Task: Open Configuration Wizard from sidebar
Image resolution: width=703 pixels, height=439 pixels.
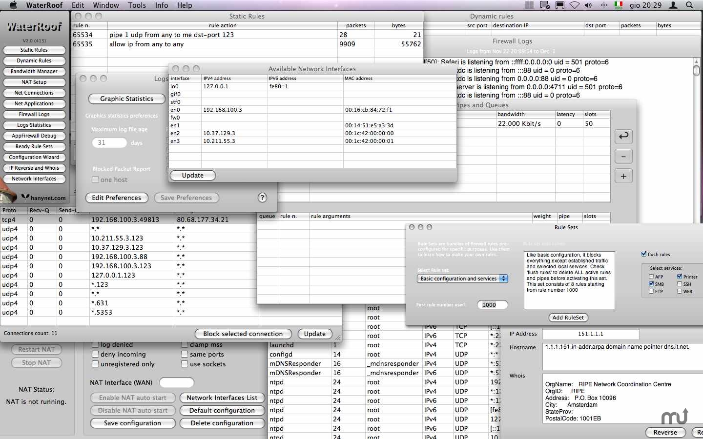Action: click(34, 157)
